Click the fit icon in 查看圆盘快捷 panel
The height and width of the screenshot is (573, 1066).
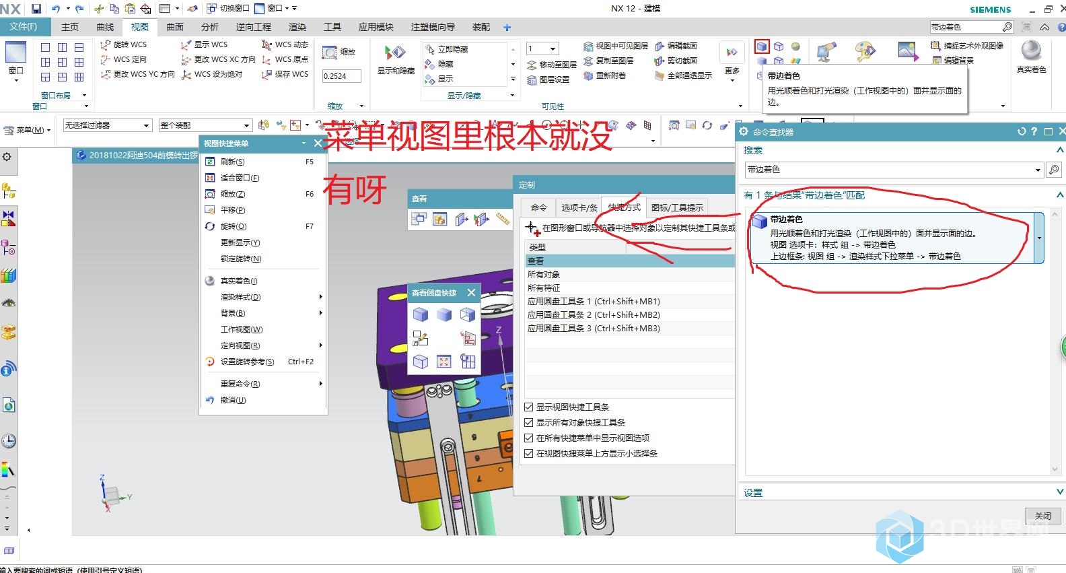(444, 362)
